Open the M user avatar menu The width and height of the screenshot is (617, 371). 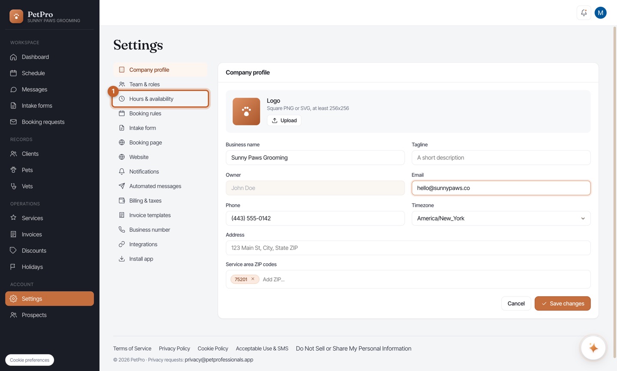pyautogui.click(x=600, y=13)
